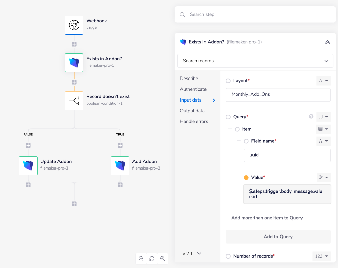This screenshot has height=268, width=338.
Task: Open the Number of records type dropdown
Action: [321, 256]
